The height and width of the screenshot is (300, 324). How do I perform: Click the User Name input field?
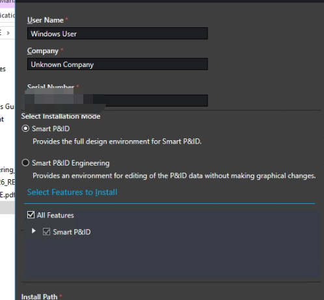point(117,33)
